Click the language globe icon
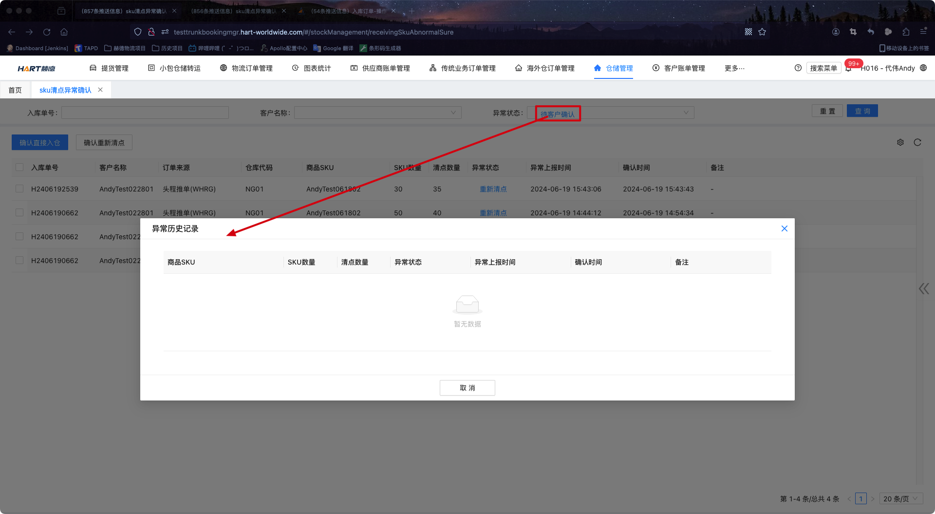The image size is (935, 514). pyautogui.click(x=923, y=68)
